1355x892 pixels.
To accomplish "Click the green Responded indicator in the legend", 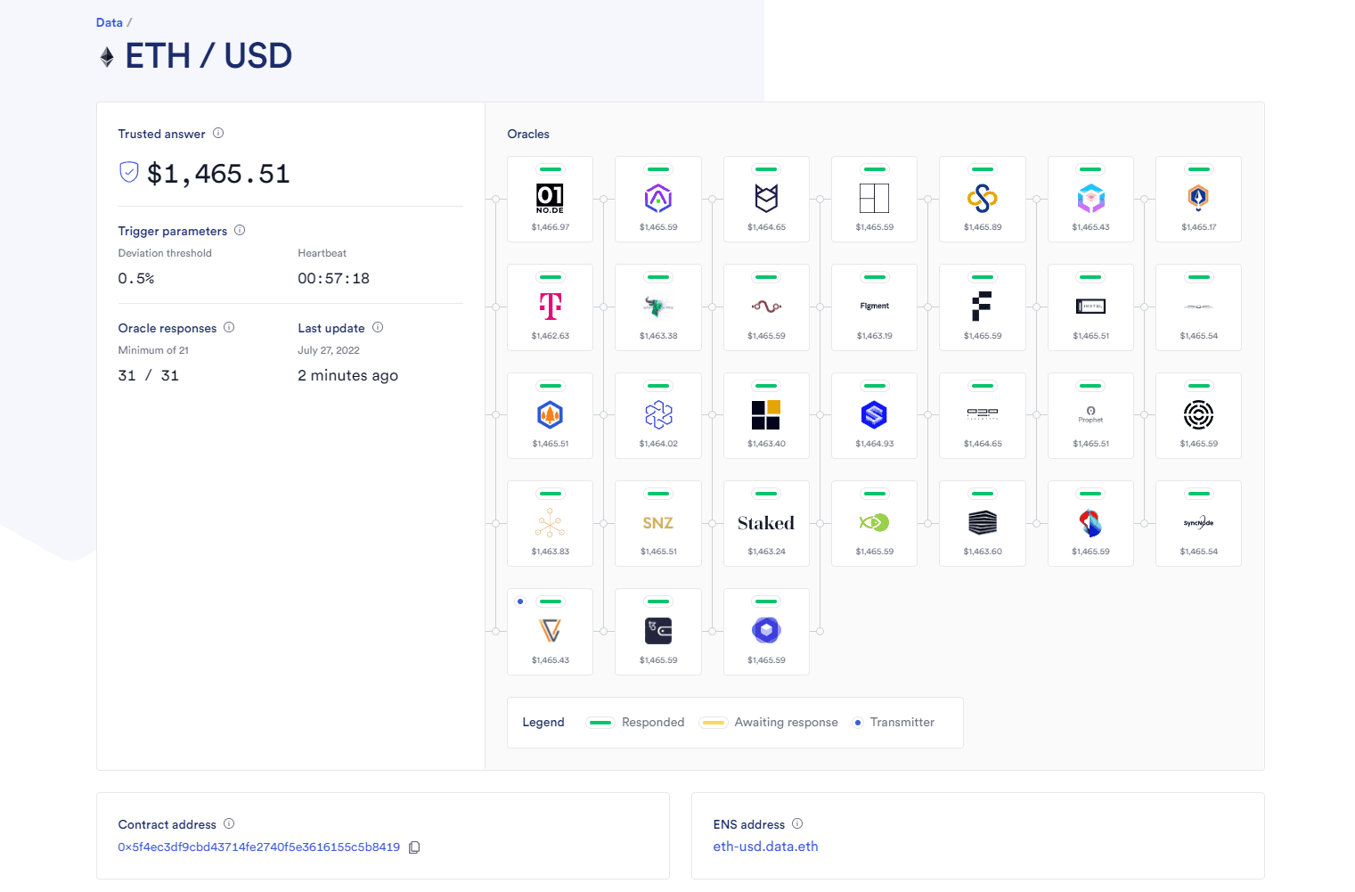I will click(x=600, y=723).
